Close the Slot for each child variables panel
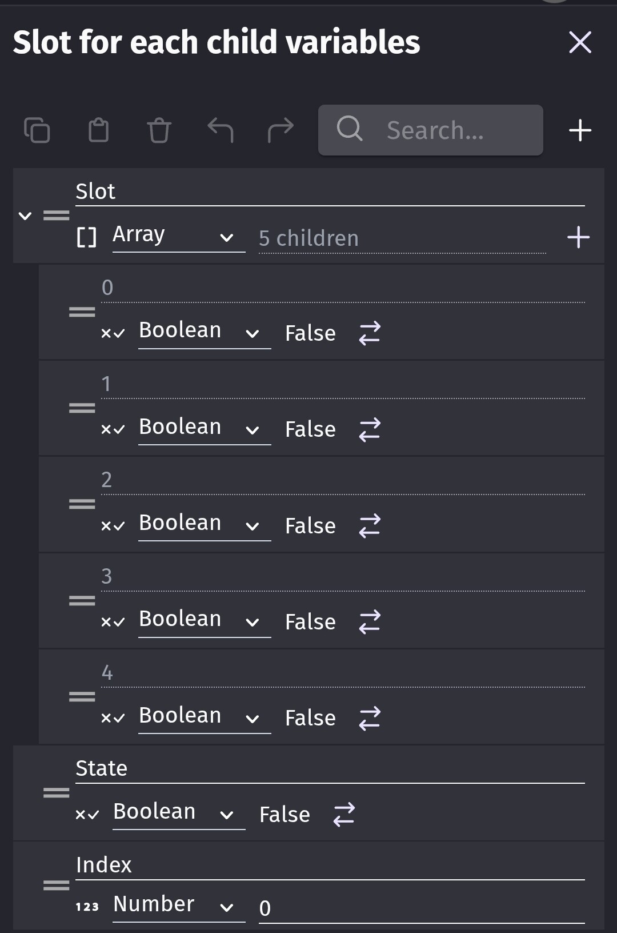The width and height of the screenshot is (617, 933). point(580,42)
